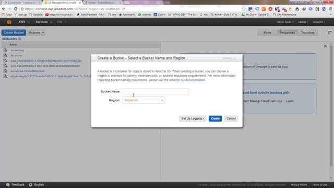Go back with the browser back arrow
Image resolution: width=334 pixels, height=188 pixels.
4,9
